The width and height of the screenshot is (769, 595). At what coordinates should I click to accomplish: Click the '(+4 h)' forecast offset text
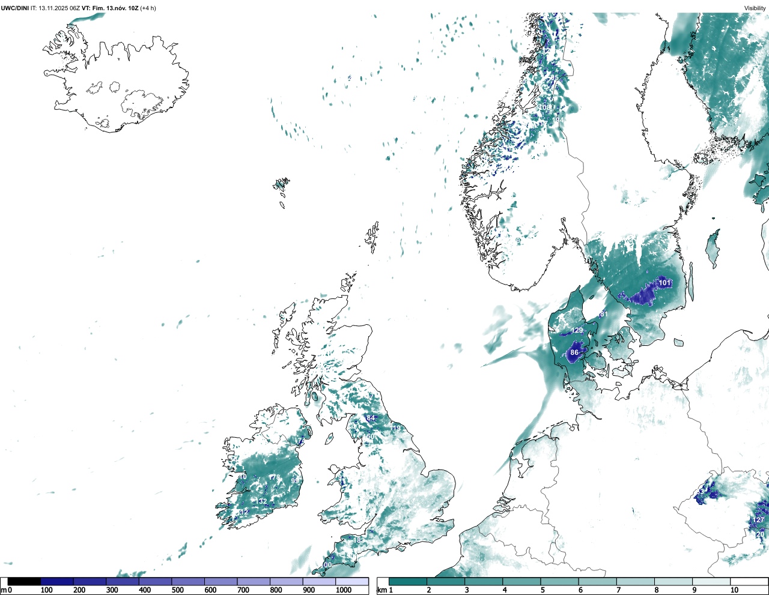coord(148,8)
